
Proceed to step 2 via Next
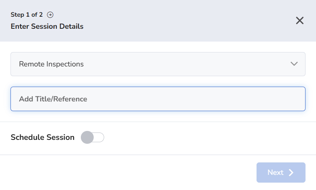click(281, 173)
